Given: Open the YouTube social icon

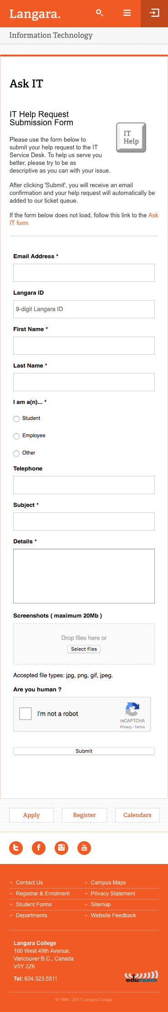Looking at the screenshot, I should click(x=84, y=848).
